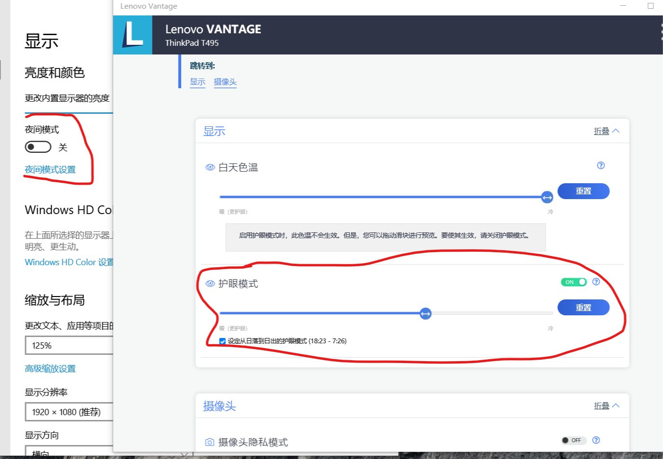Click the eye icon beside 白天色温
Viewport: 663px width, 459px height.
[x=210, y=167]
